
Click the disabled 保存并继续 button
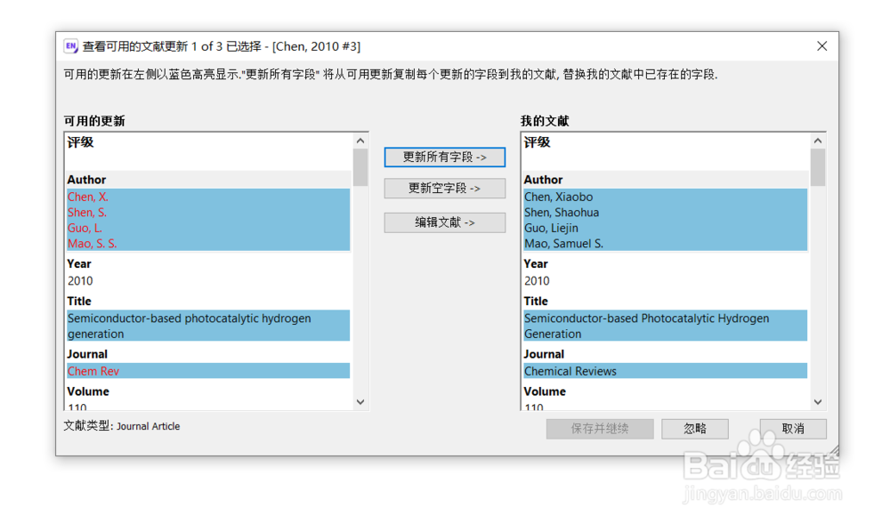pos(599,428)
